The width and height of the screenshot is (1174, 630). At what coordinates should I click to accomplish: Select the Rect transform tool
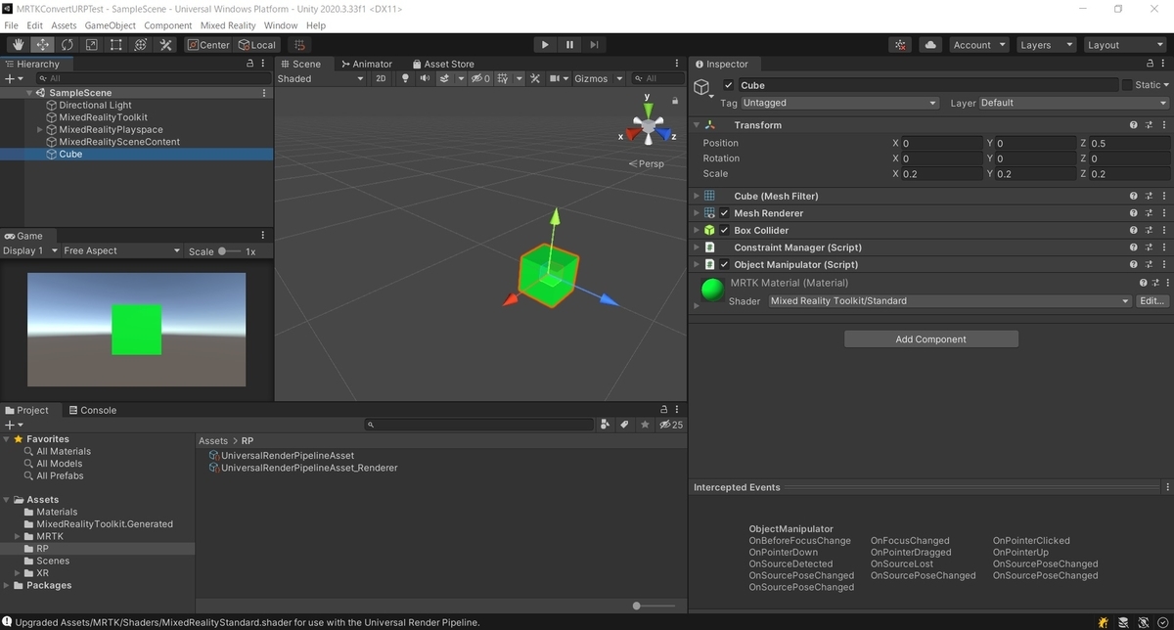click(115, 45)
